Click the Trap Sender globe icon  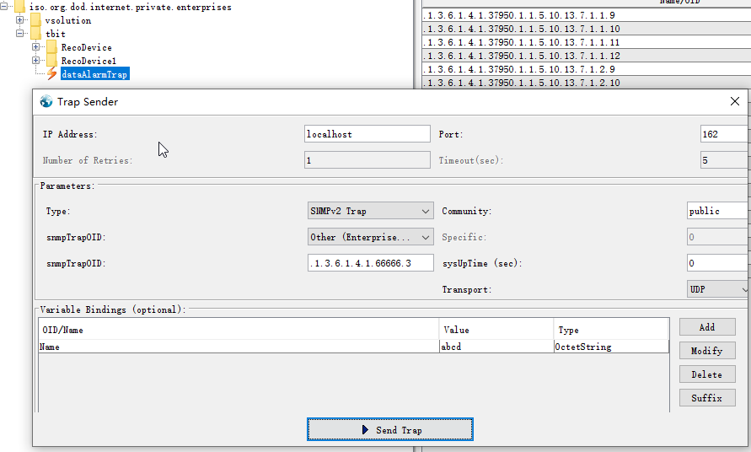point(46,101)
